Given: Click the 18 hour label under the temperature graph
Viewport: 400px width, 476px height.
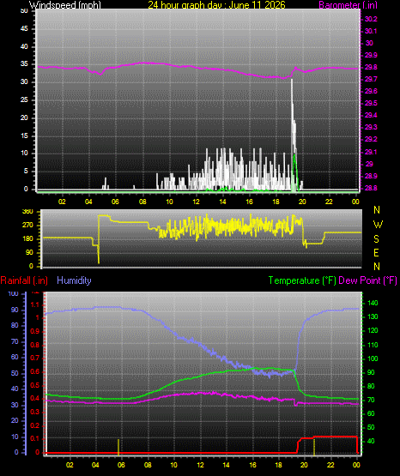Looking at the screenshot, I should click(x=278, y=465).
